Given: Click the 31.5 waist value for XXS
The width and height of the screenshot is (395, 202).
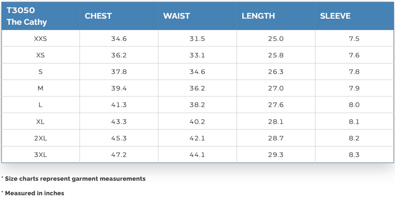Looking at the screenshot, I should [197, 39].
